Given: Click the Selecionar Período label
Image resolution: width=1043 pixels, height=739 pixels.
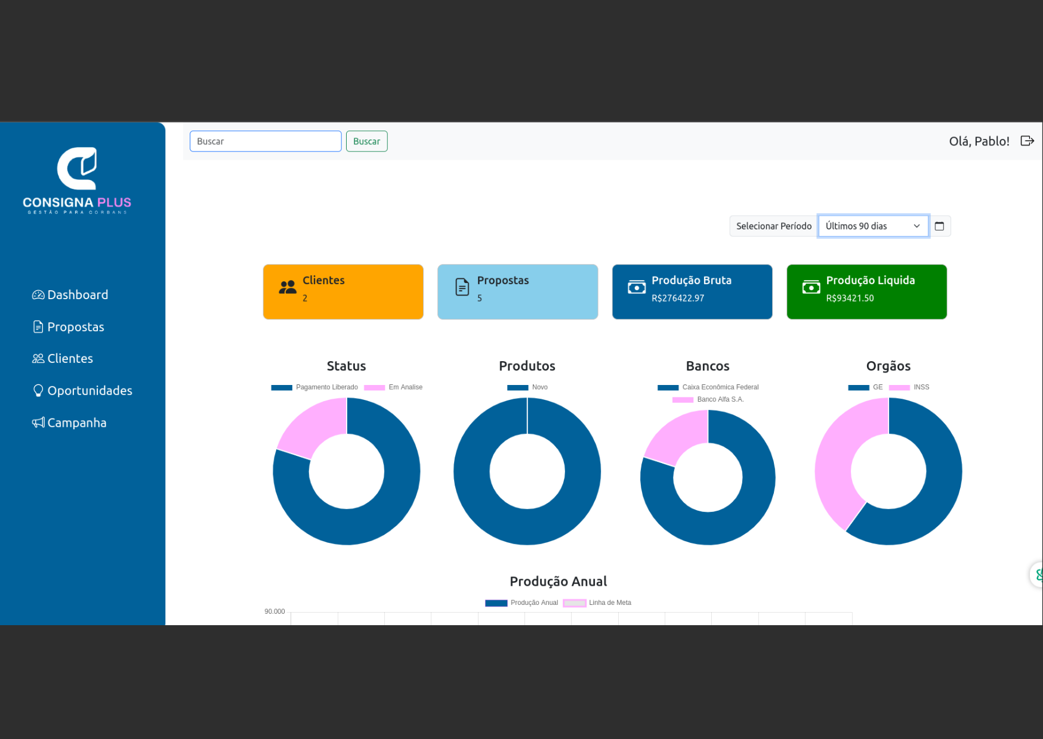Looking at the screenshot, I should [x=774, y=226].
